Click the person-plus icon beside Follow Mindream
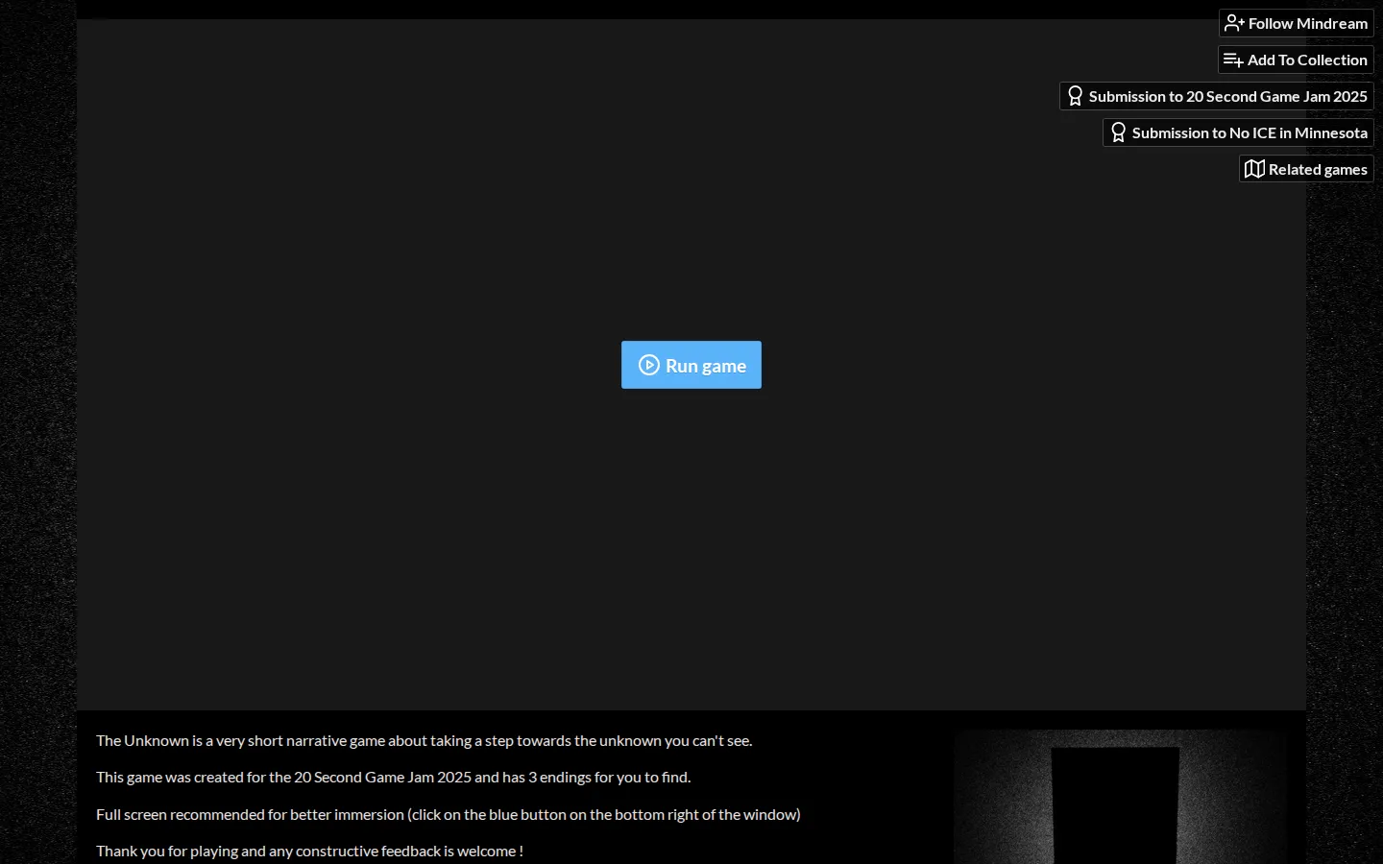 pos(1234,23)
